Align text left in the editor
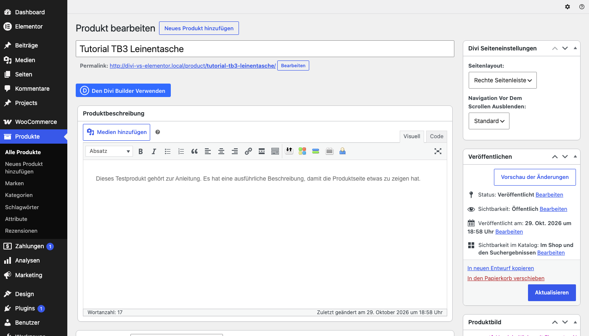The image size is (589, 336). [x=208, y=151]
